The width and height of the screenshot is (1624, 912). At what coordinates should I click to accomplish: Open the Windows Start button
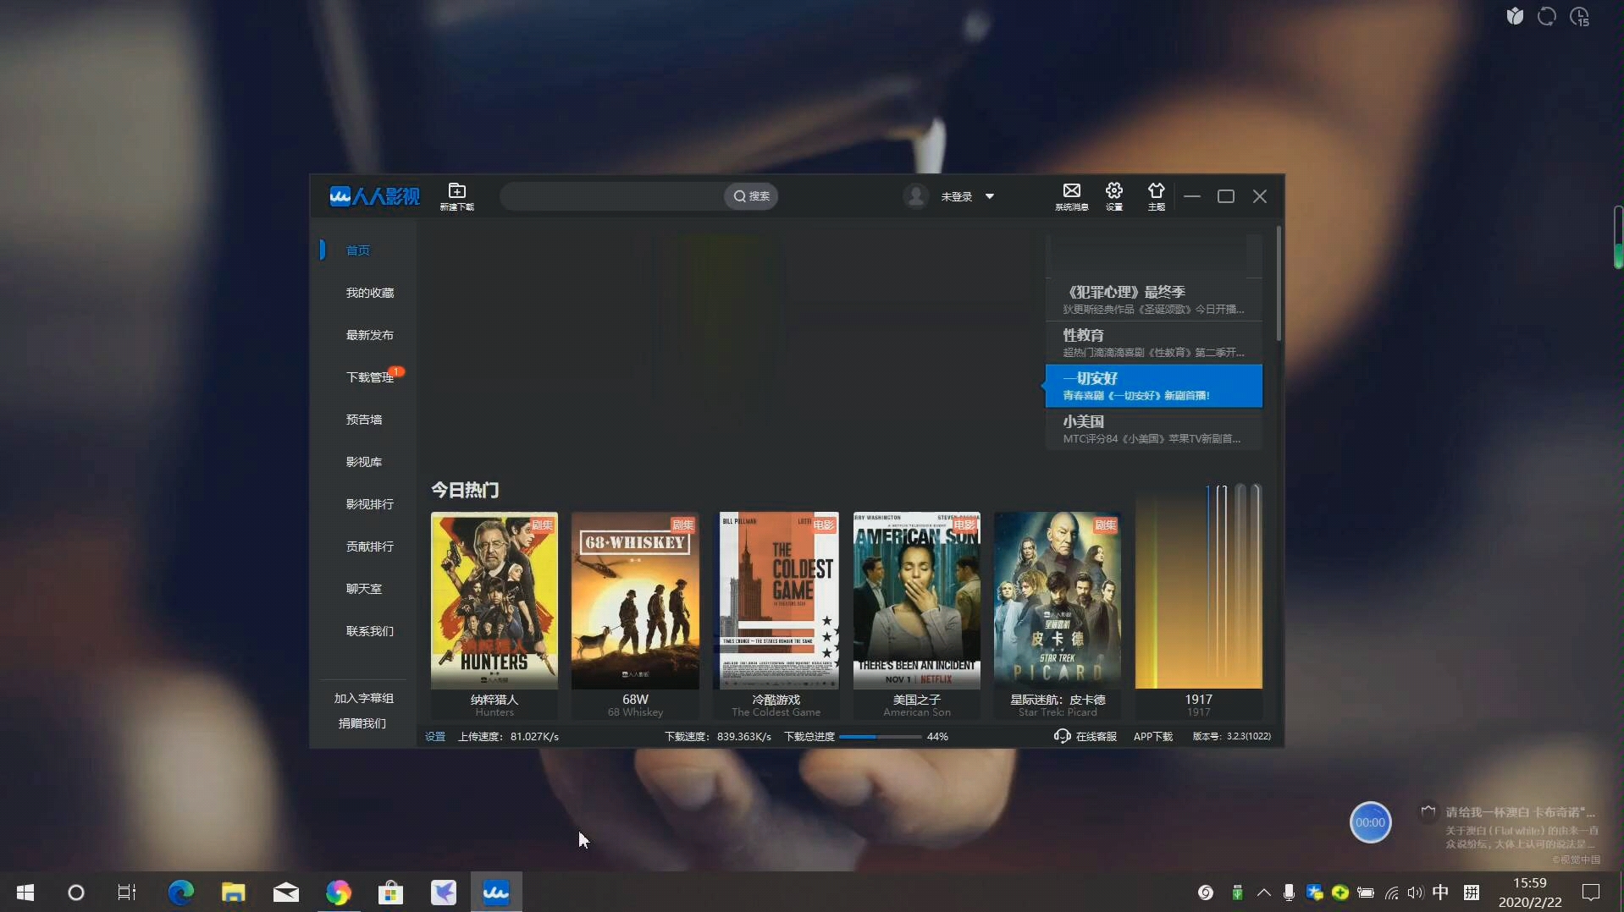25,893
